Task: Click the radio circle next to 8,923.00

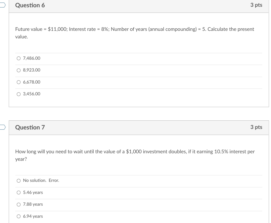Action: pos(19,70)
